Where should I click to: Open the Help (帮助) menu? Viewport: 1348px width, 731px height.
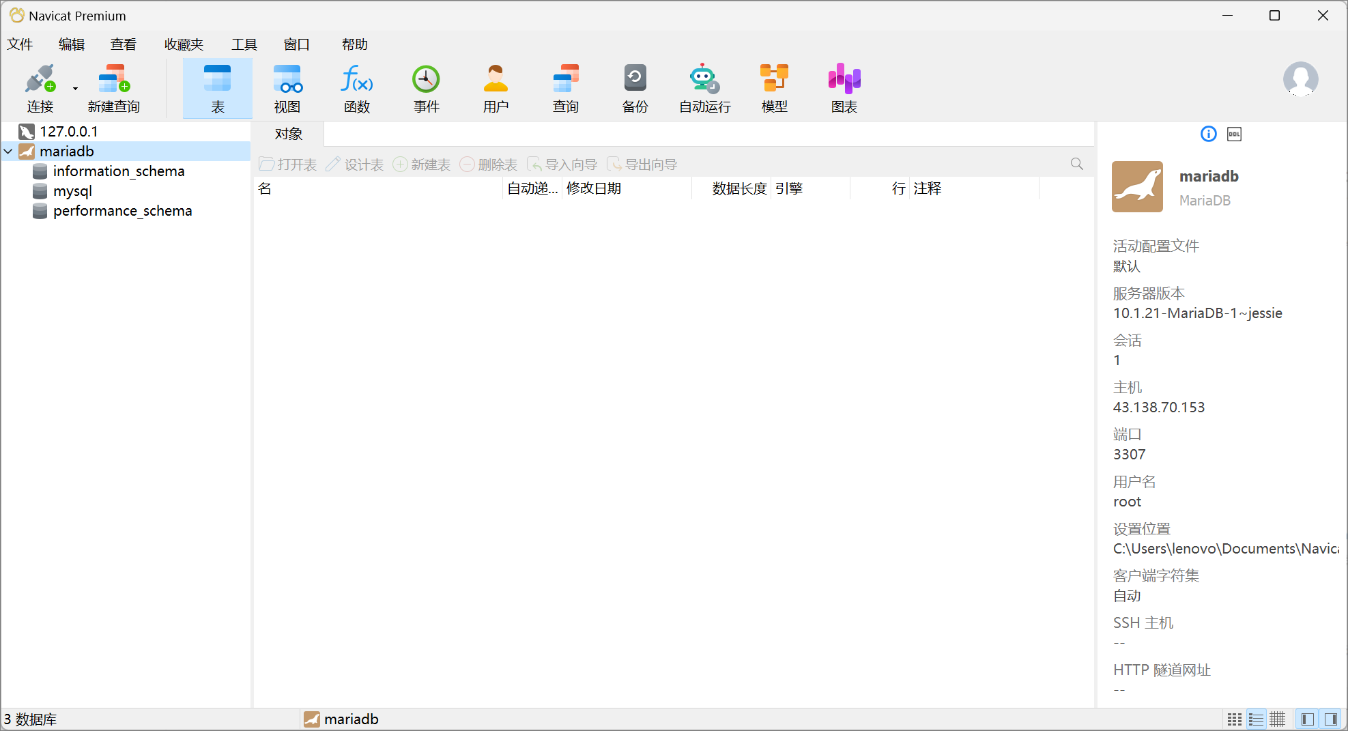point(355,44)
